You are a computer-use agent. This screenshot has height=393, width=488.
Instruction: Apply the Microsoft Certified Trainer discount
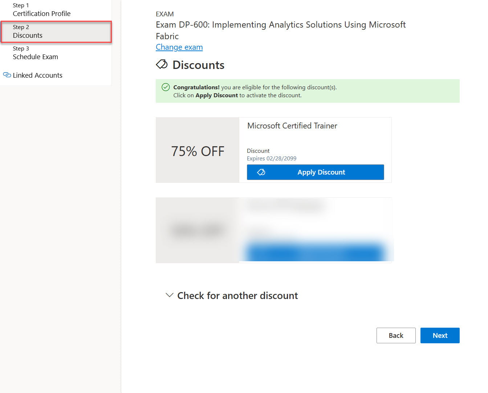point(315,172)
